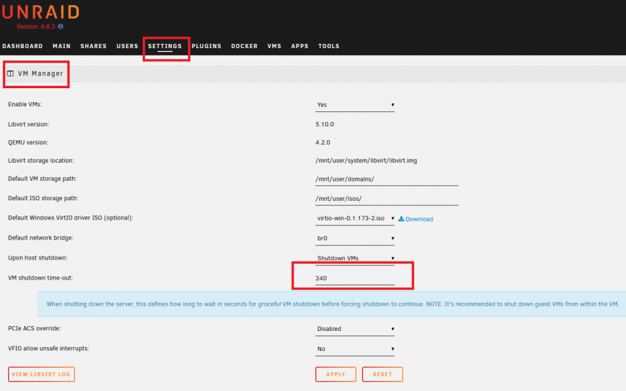Go to the Apps tab
The width and height of the screenshot is (626, 391).
pos(300,46)
